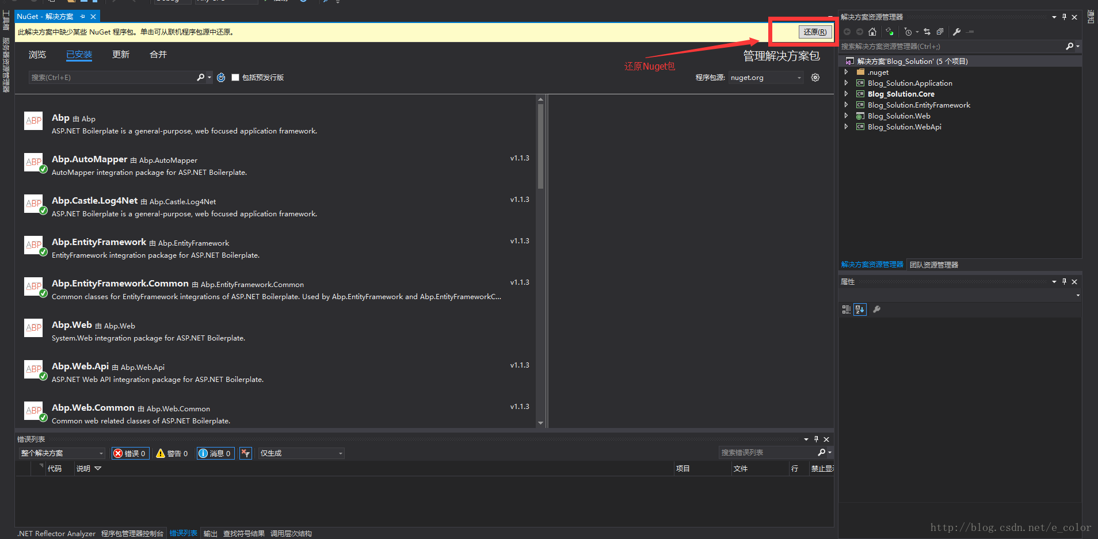Viewport: 1098px width, 539px height.
Task: Click the NuGet search magnifier icon
Action: point(200,77)
